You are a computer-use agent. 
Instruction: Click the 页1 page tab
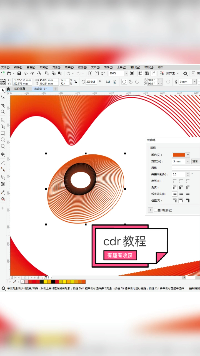(46, 278)
